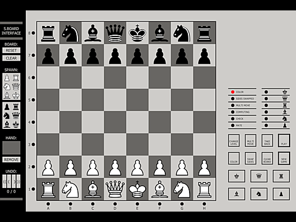The height and width of the screenshot is (222, 296).
Task: Click the empty E4 square
Action: coord(137,122)
